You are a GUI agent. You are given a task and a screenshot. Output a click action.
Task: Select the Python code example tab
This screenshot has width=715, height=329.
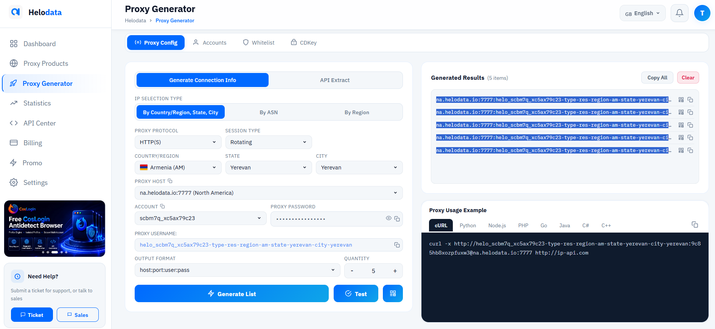tap(468, 225)
